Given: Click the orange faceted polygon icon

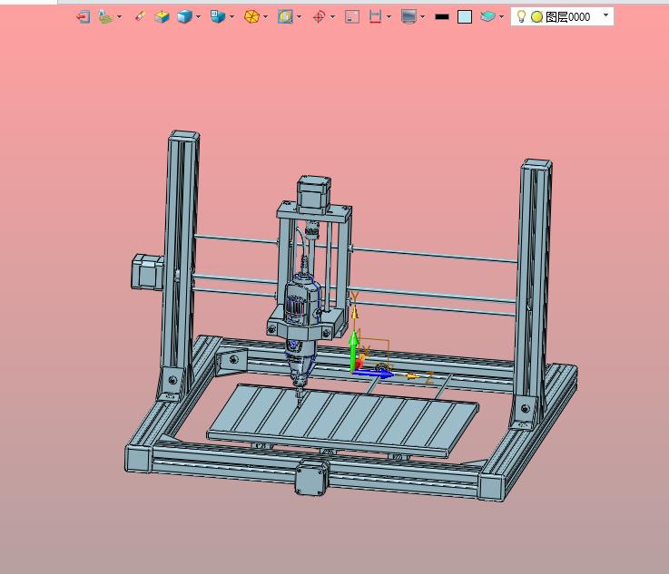Looking at the screenshot, I should (x=251, y=17).
